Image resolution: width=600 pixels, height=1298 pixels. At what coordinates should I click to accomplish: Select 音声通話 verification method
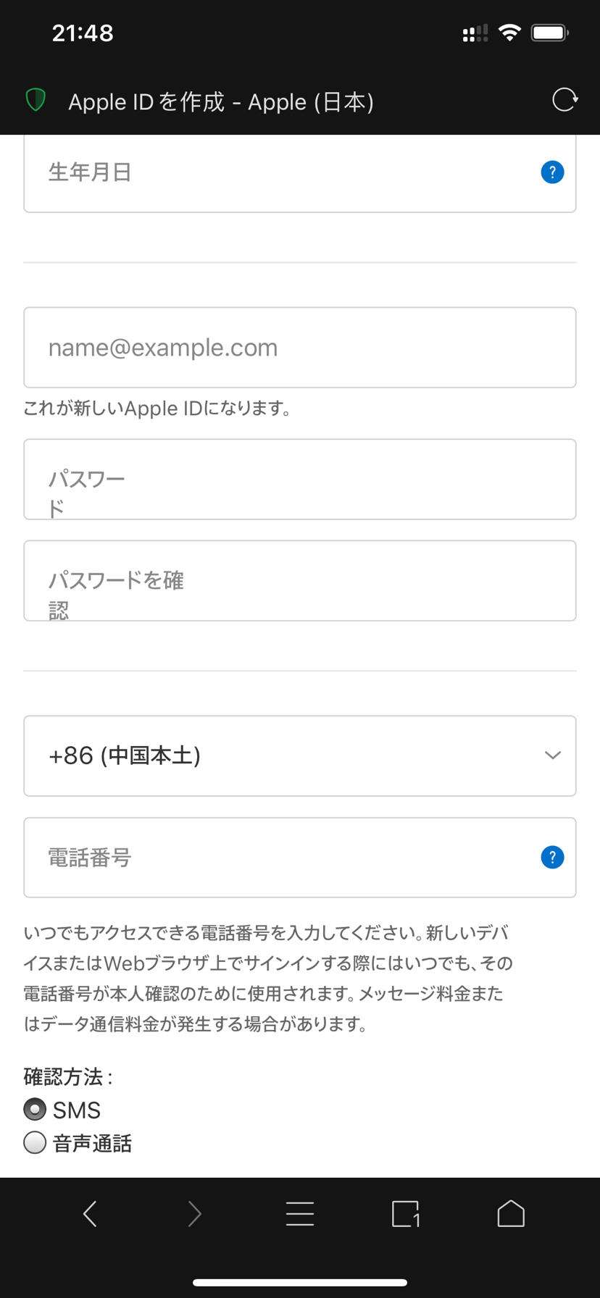35,1143
